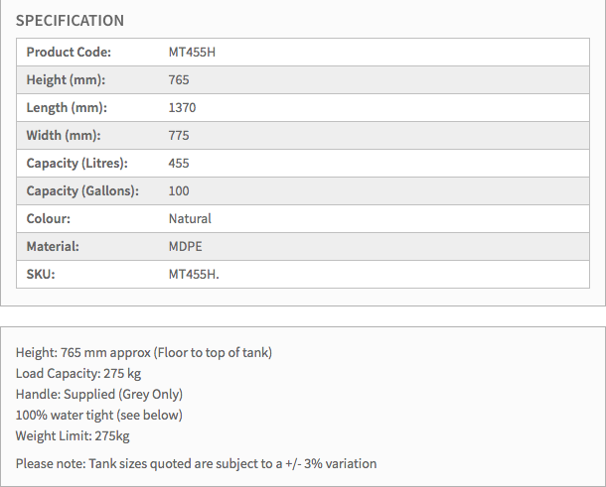This screenshot has height=487, width=606.
Task: Select the MDPE material value
Action: (x=186, y=246)
